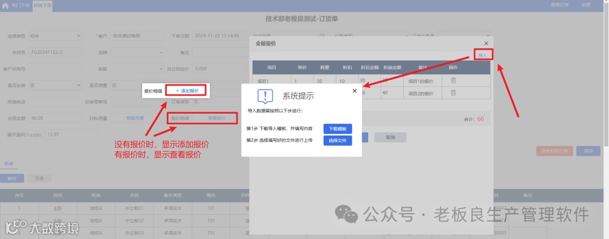Viewport: 609px width, 239px height.
Task: Focus the 当日铝锭价 field showing 0.000
Action: pyautogui.click(x=219, y=69)
